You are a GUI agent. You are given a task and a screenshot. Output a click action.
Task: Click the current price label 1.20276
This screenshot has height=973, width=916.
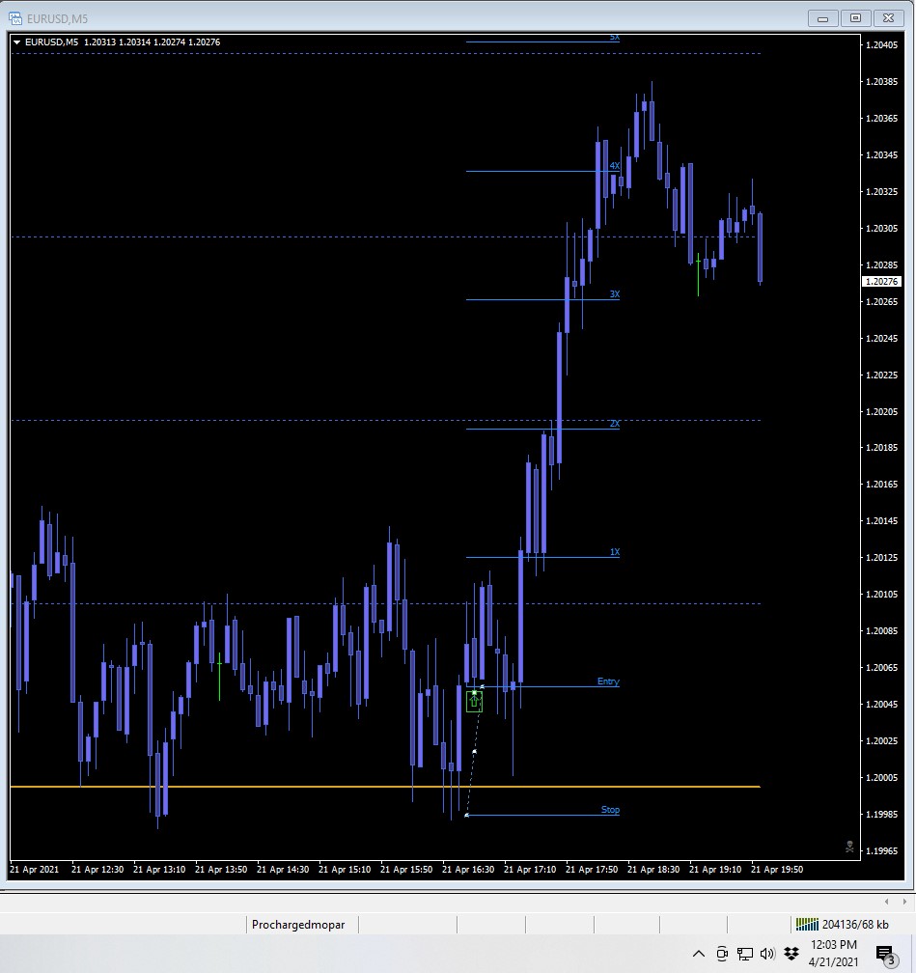coord(881,282)
